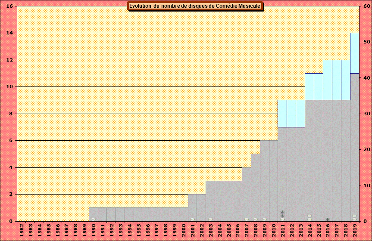This screenshot has width=372, height=241.
Task: Click the 2019 label on the x-axis
Action: click(x=354, y=228)
